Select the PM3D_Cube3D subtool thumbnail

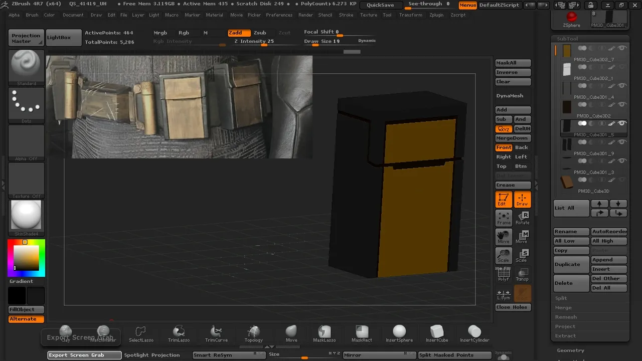(567, 182)
